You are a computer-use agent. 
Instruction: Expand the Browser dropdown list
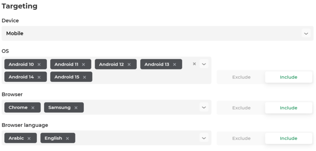tap(204, 107)
